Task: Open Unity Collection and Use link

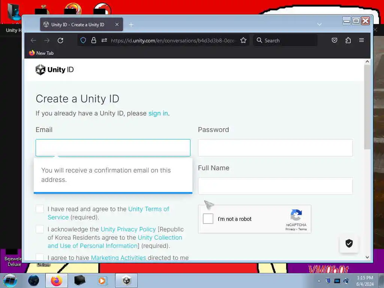Action: (115, 242)
